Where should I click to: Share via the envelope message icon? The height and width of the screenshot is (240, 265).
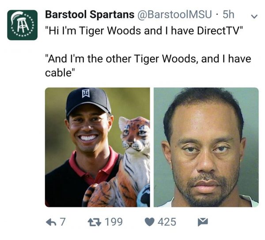pyautogui.click(x=202, y=221)
